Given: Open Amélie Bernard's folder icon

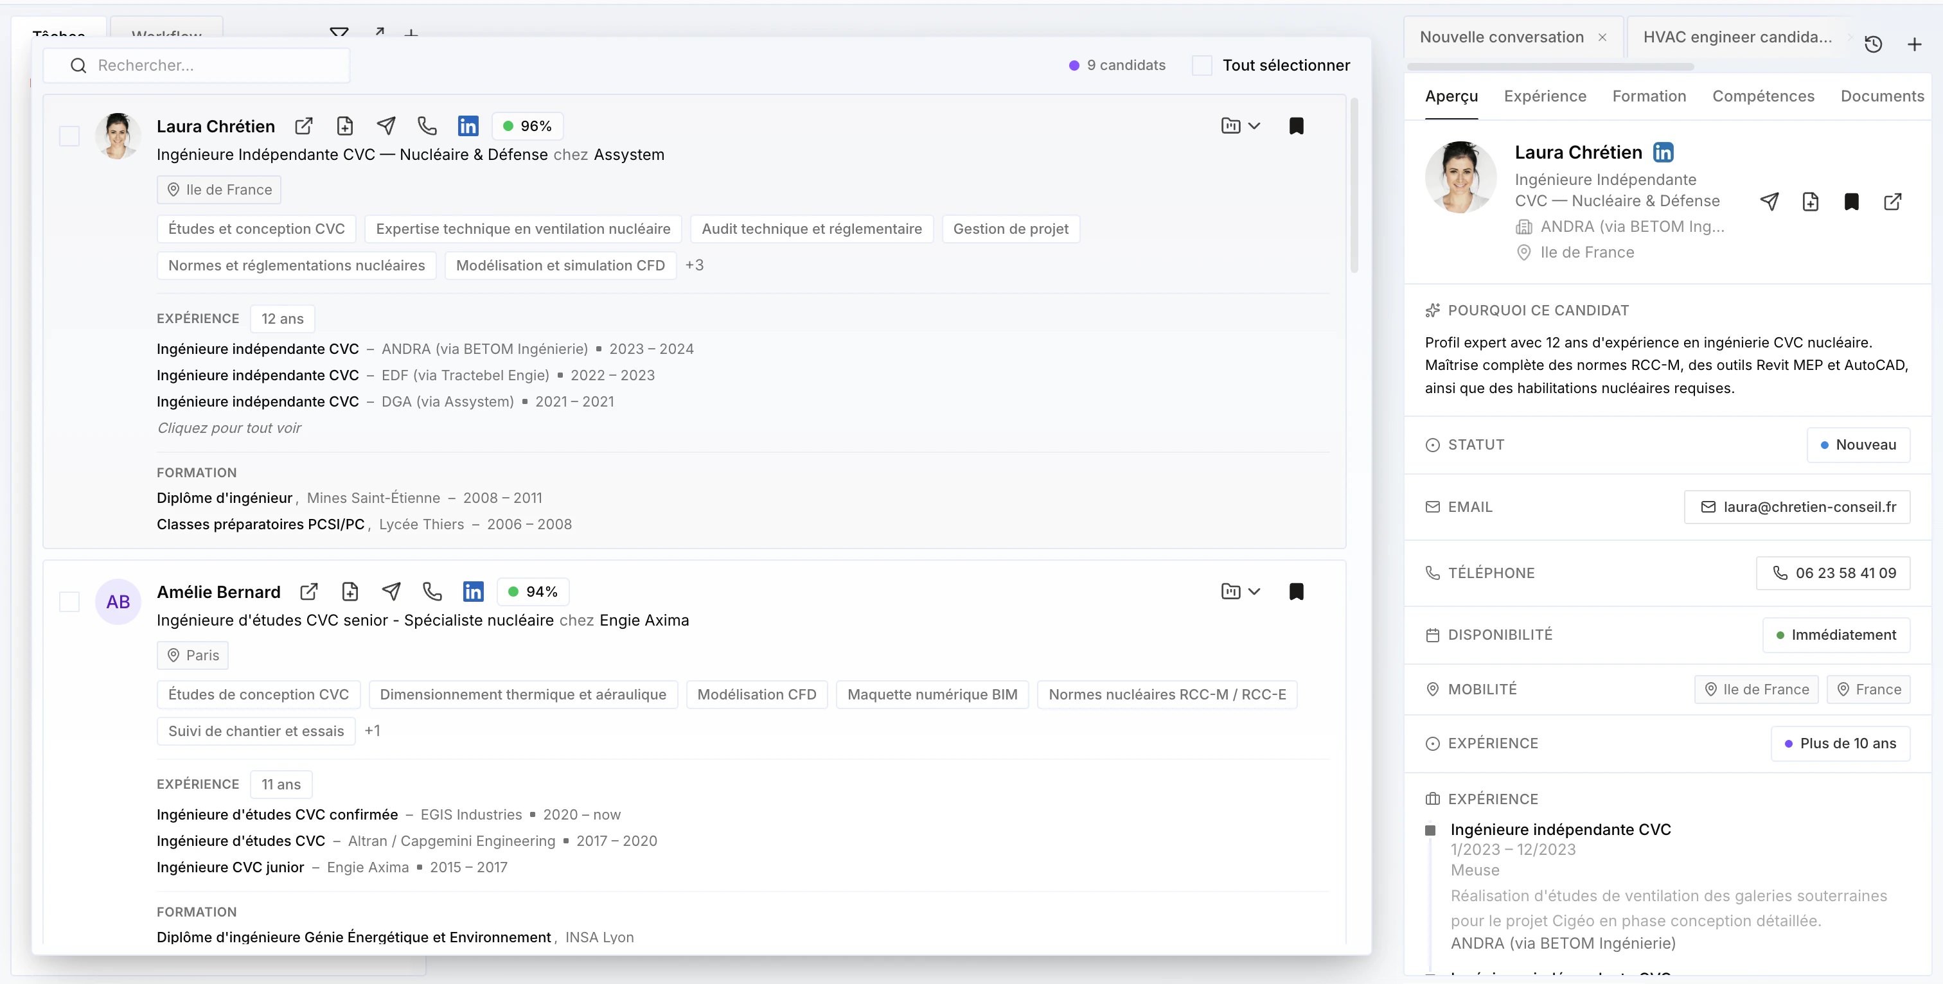Looking at the screenshot, I should click(1230, 592).
